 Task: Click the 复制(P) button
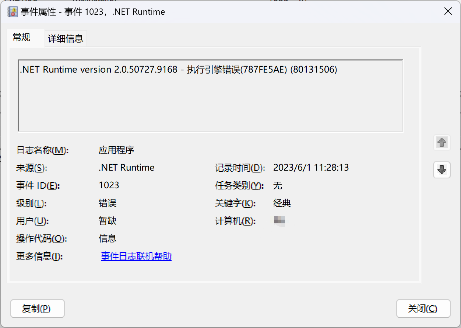tap(38, 308)
